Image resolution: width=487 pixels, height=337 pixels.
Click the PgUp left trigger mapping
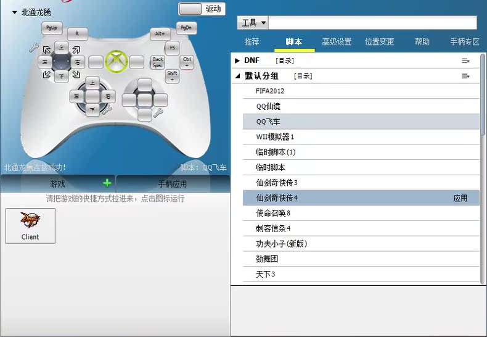[x=52, y=28]
